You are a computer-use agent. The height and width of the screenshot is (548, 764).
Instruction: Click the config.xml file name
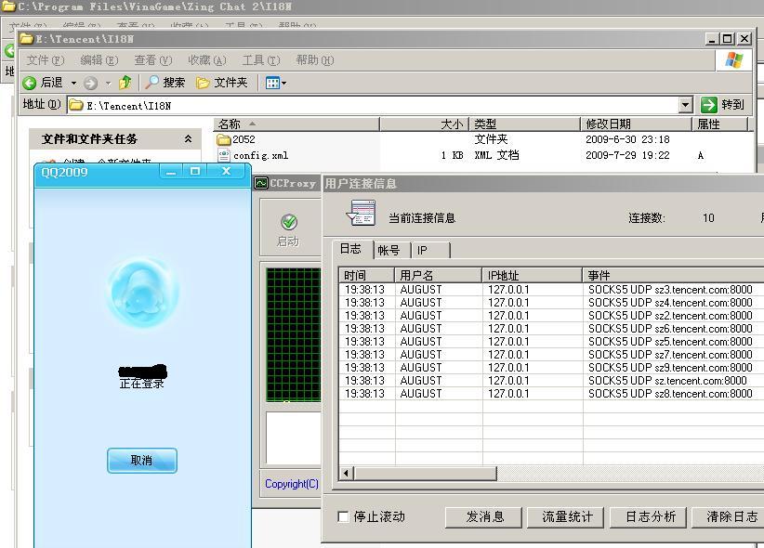click(260, 155)
